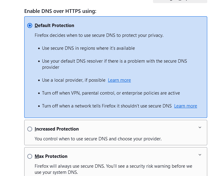The image size is (214, 176).
Task: Select the Increased Protection radio button
Action: click(x=30, y=129)
